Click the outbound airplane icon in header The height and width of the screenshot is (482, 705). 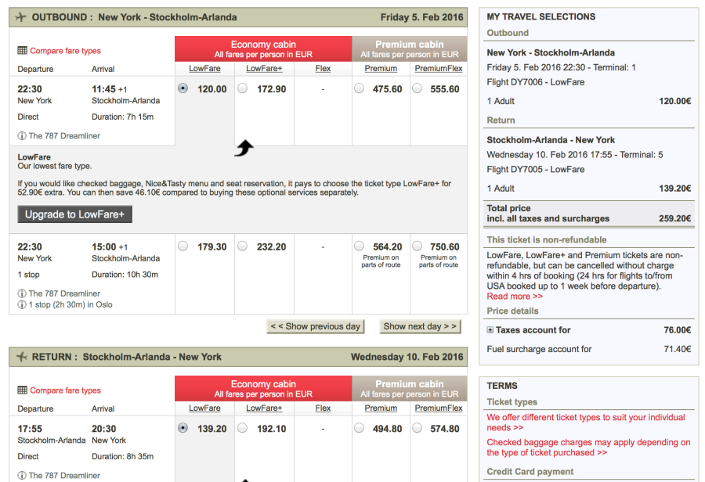pyautogui.click(x=20, y=17)
